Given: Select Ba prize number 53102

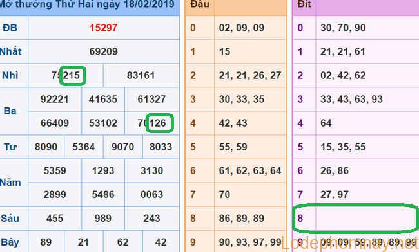Looking at the screenshot, I should 103,123.
